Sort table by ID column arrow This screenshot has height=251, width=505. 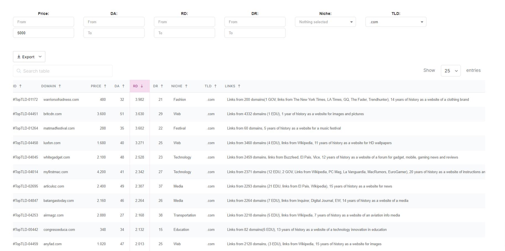coord(20,86)
